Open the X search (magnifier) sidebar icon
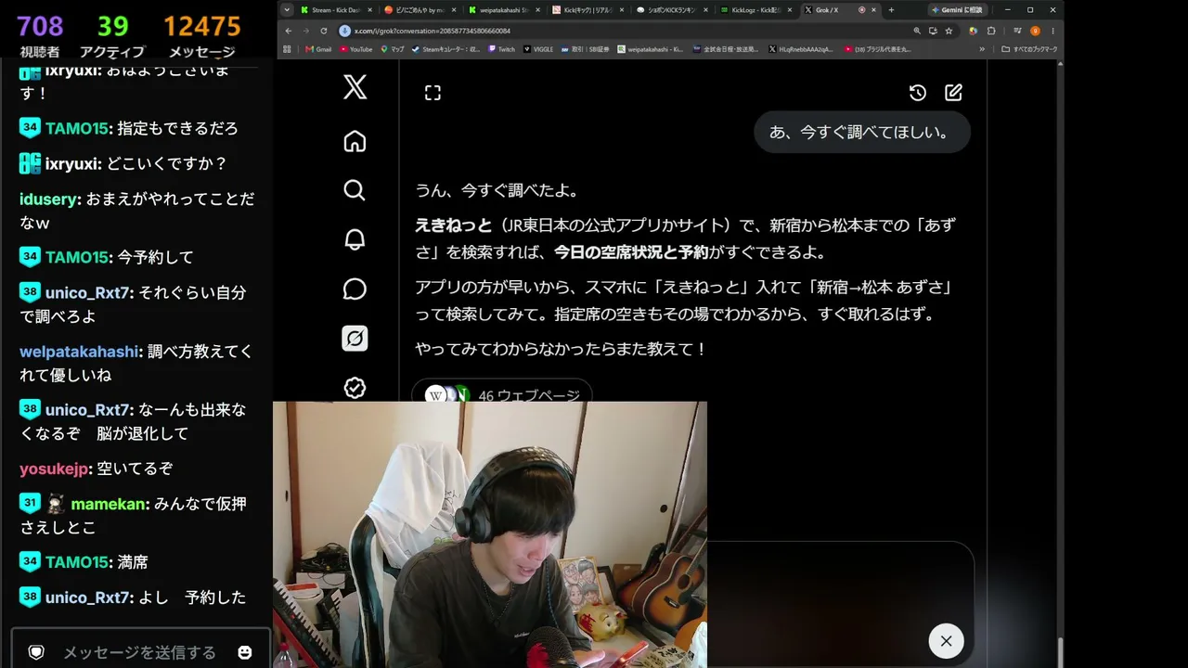Screen dimensions: 1188x668 point(355,190)
